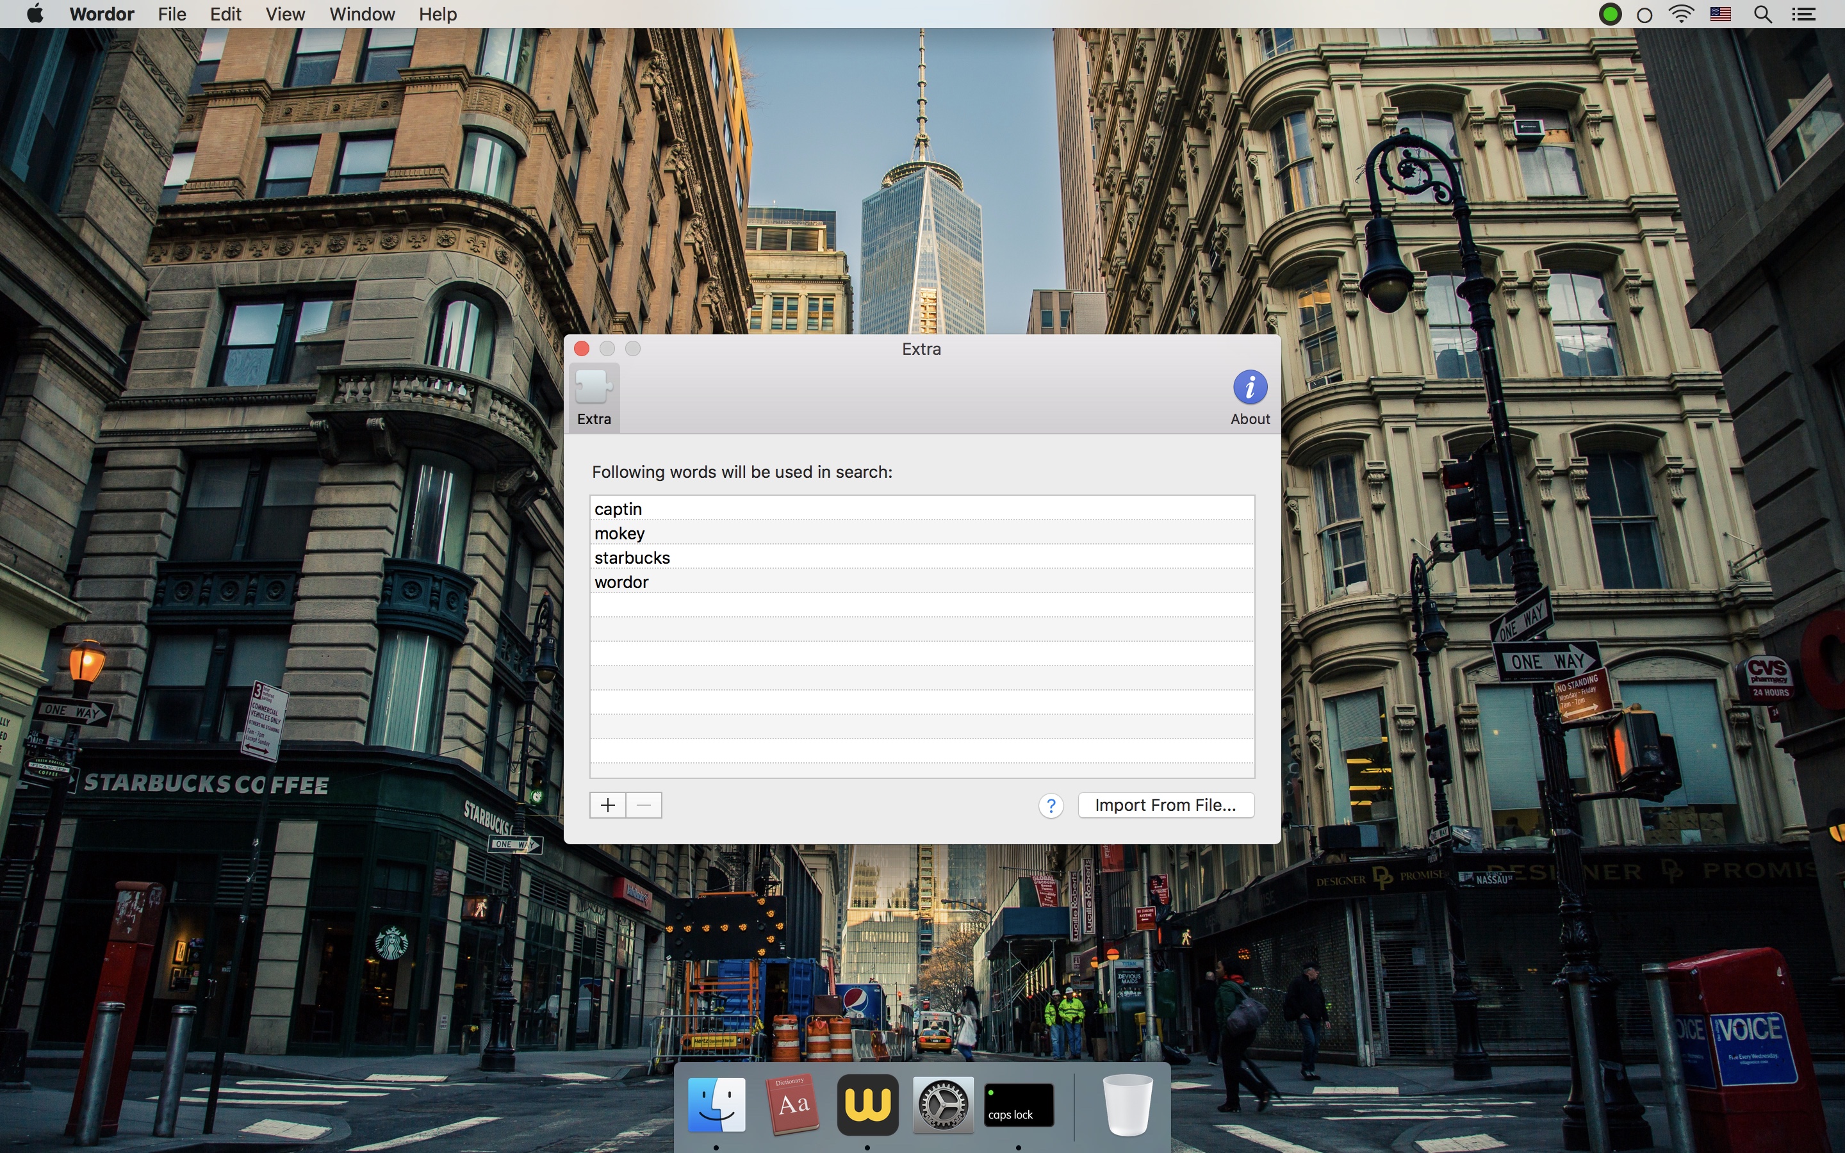The image size is (1845, 1153).
Task: Open the Extra preferences tab
Action: [594, 397]
